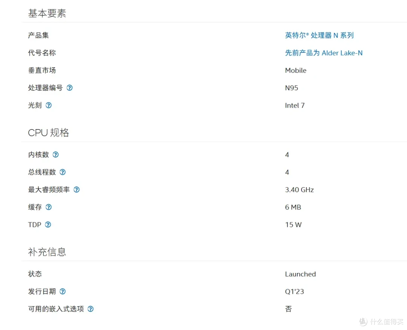Click the 状态 label

[x=35, y=274]
